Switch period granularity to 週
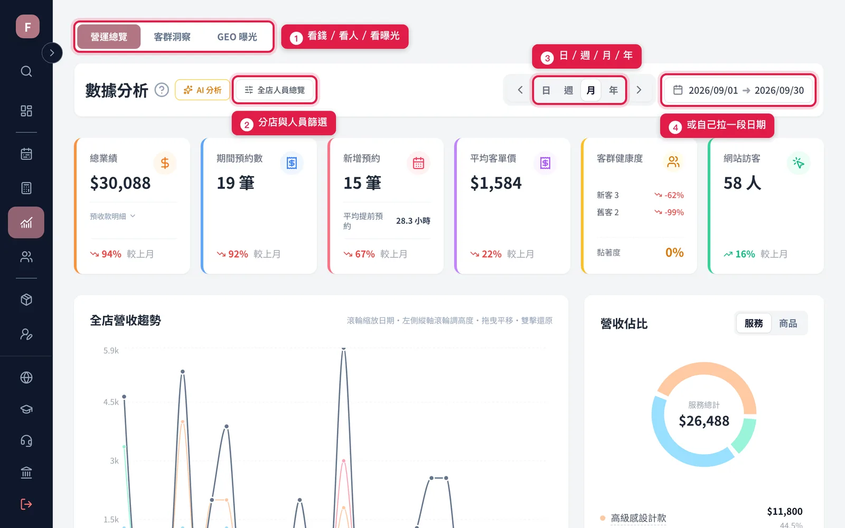 coord(568,90)
